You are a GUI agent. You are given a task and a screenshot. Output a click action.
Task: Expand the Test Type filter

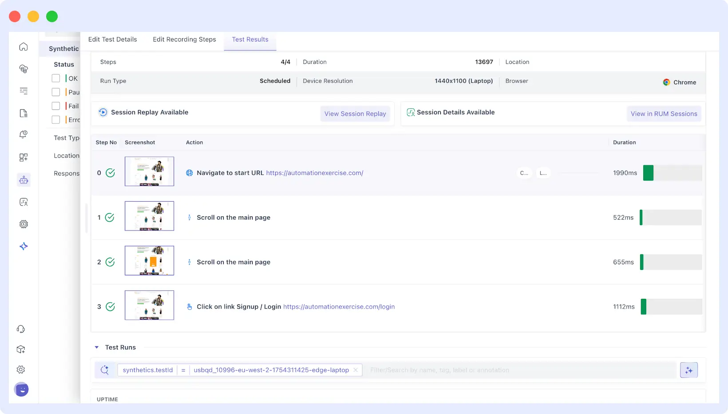click(66, 138)
